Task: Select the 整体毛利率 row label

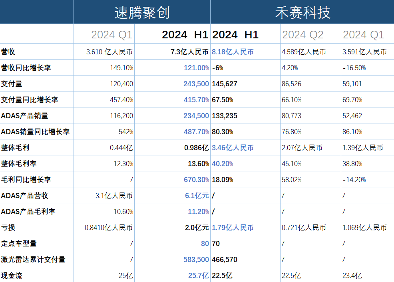Action: pos(37,163)
